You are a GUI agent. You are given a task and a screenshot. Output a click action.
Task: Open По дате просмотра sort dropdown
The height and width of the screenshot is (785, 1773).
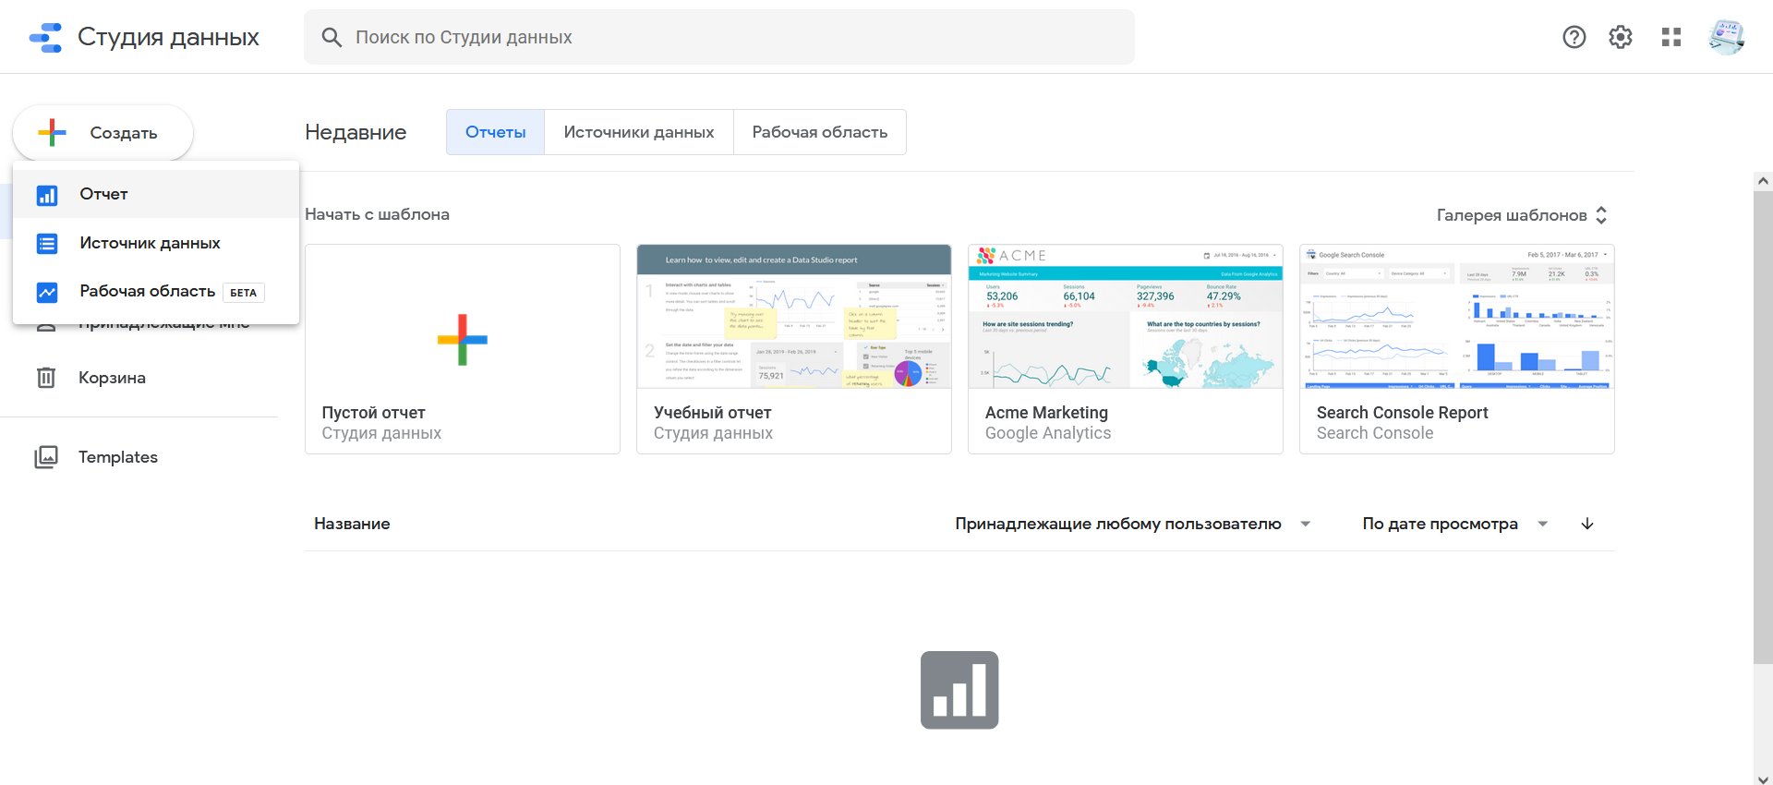(1454, 524)
